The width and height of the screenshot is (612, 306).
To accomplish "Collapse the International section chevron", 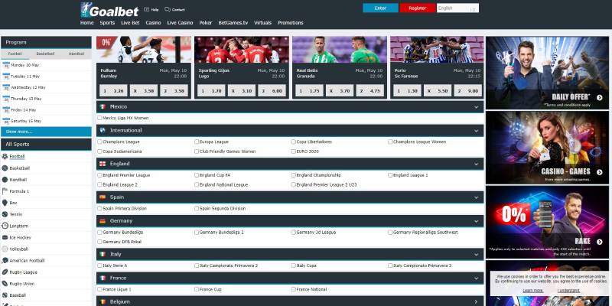I will pyautogui.click(x=476, y=131).
